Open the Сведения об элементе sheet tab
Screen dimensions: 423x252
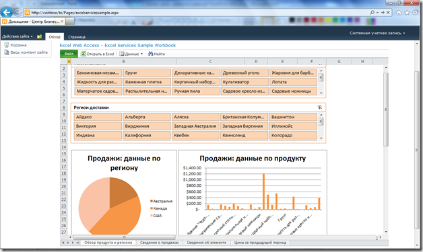point(206,243)
